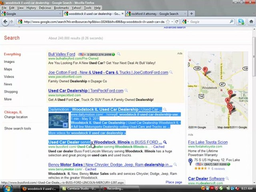Image resolution: width=256 pixels, height=192 pixels.
Task: Click the Google favicon in address bar
Action: pos(20,22)
